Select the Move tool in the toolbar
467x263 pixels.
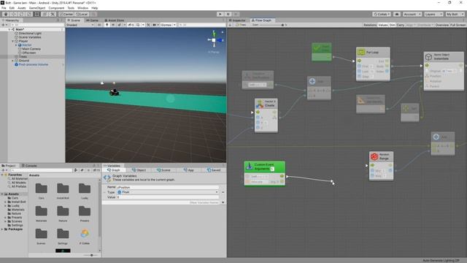(x=14, y=14)
